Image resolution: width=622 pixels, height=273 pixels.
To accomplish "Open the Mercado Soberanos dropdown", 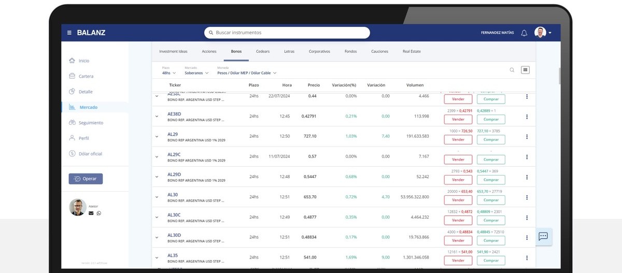I will point(196,73).
